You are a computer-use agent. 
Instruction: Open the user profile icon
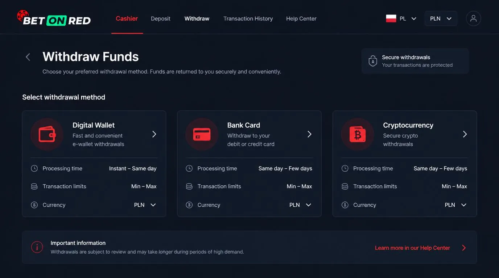474,18
